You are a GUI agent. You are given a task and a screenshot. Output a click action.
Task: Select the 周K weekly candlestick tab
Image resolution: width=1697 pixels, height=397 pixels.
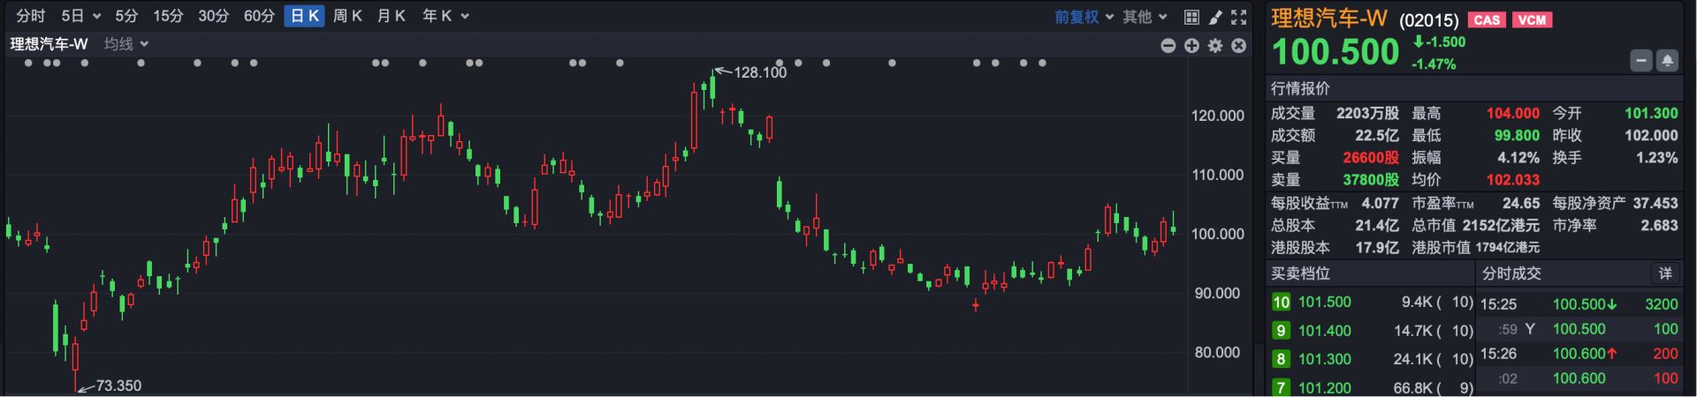pos(347,16)
